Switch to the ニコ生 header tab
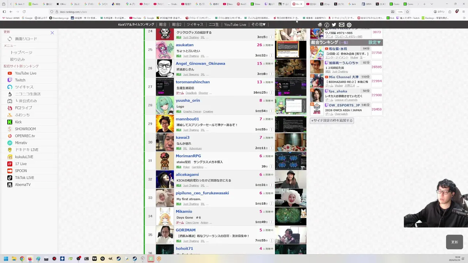 (x=214, y=24)
